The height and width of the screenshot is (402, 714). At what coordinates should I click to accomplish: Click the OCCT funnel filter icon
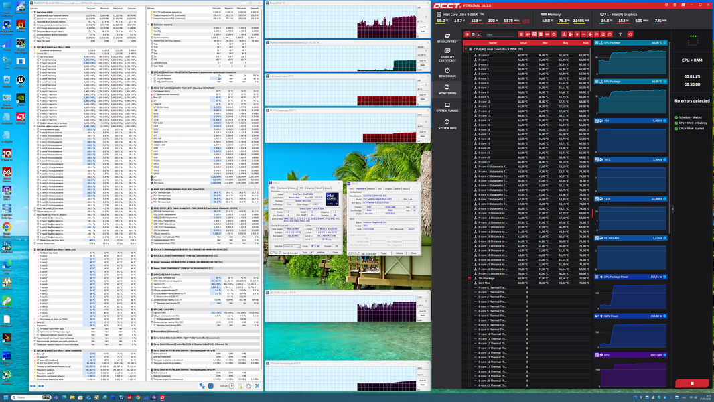pyautogui.click(x=620, y=34)
